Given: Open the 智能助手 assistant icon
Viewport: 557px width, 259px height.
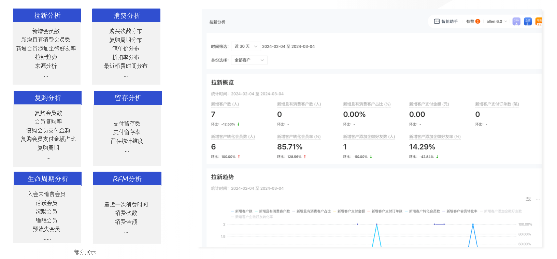Looking at the screenshot, I should [437, 21].
